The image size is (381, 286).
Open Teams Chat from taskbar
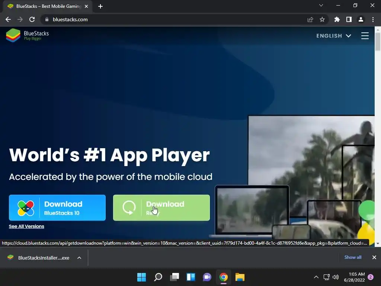pyautogui.click(x=207, y=277)
